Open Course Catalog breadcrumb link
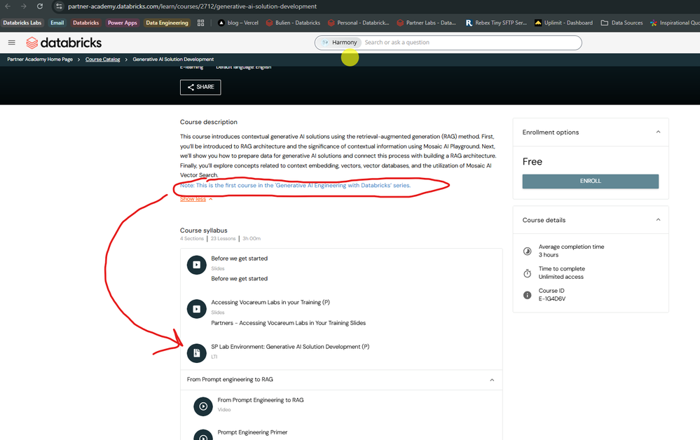This screenshot has width=700, height=440. (x=102, y=60)
